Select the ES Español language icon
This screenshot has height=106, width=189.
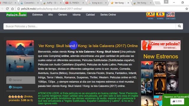point(160,16)
